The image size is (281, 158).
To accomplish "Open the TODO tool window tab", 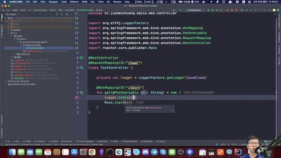I will [27, 141].
